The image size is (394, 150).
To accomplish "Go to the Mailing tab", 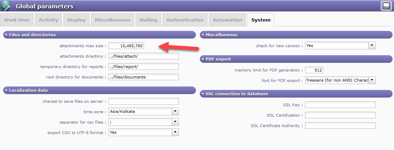I will point(148,20).
